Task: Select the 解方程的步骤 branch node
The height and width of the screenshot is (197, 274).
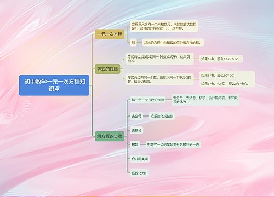Action: point(110,136)
